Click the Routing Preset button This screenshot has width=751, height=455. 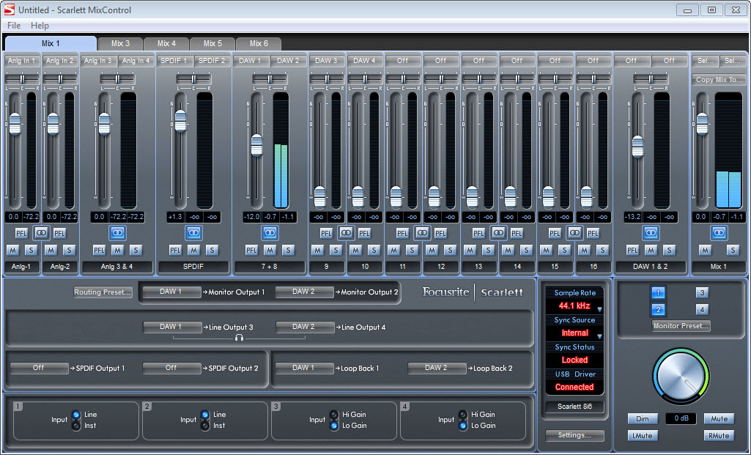[103, 292]
